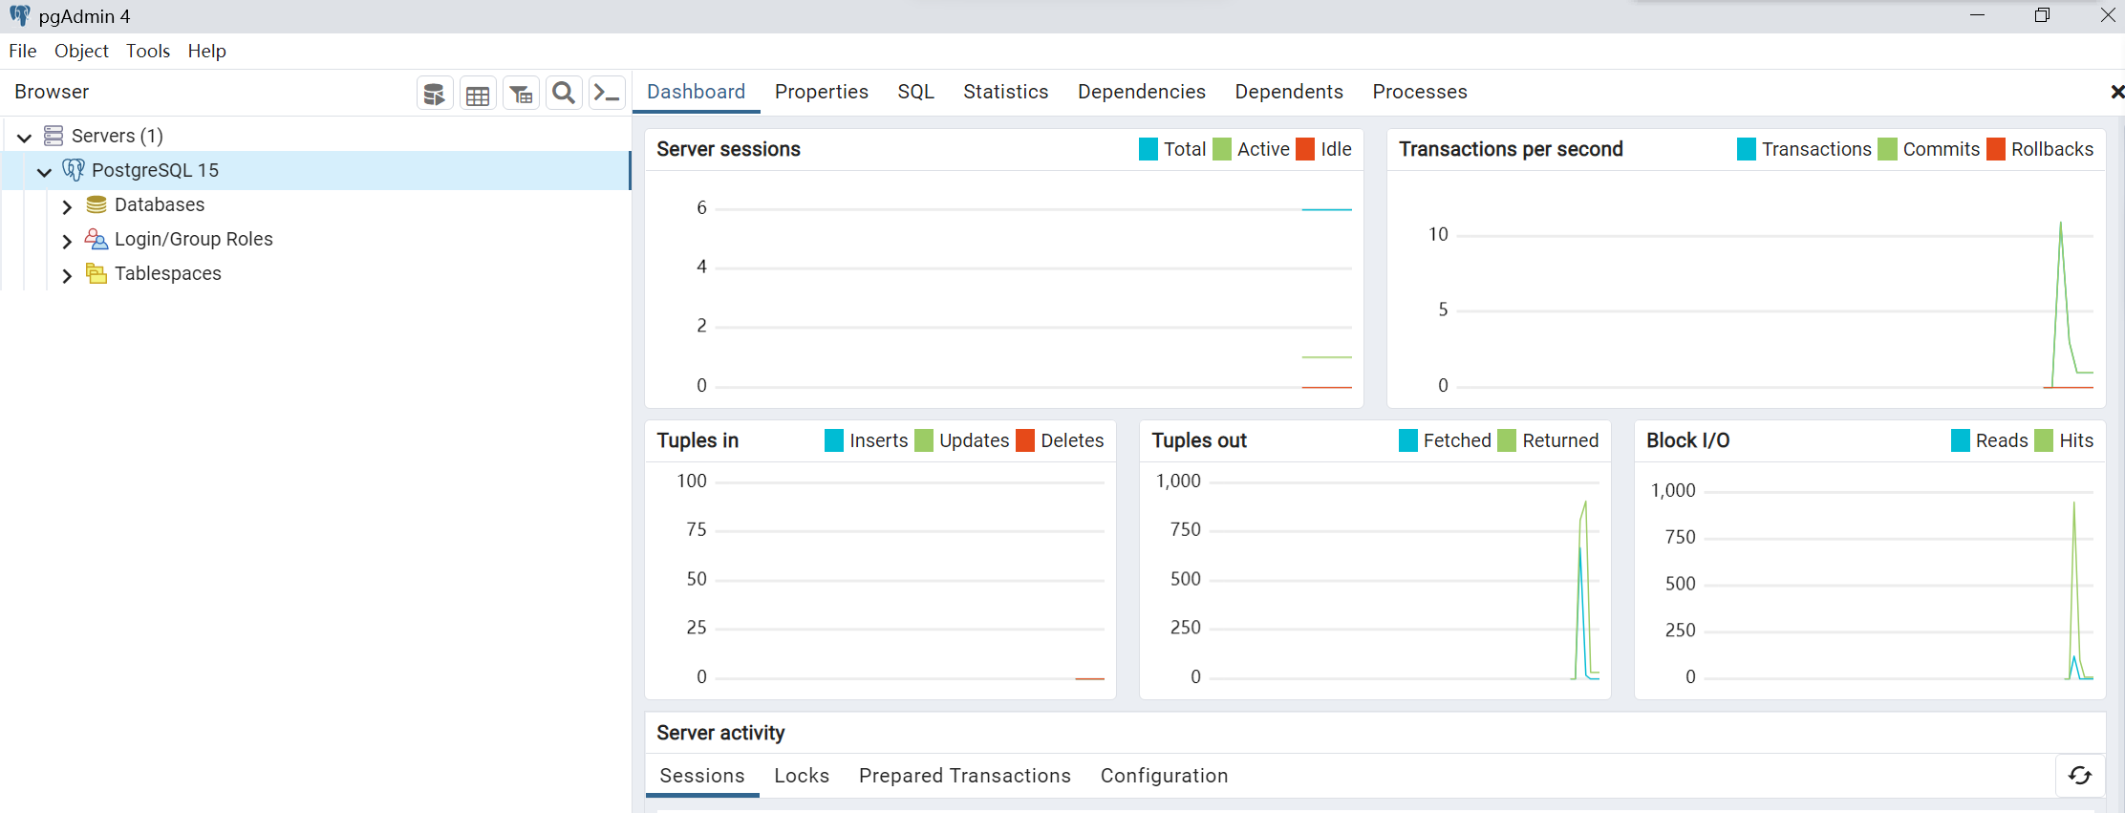Click the Rollbacks legend color swatch
Screen dimensions: 2125x813
point(1996,149)
